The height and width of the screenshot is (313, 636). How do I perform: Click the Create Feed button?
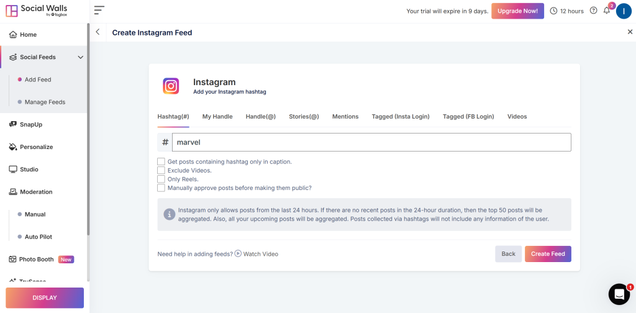(548, 254)
